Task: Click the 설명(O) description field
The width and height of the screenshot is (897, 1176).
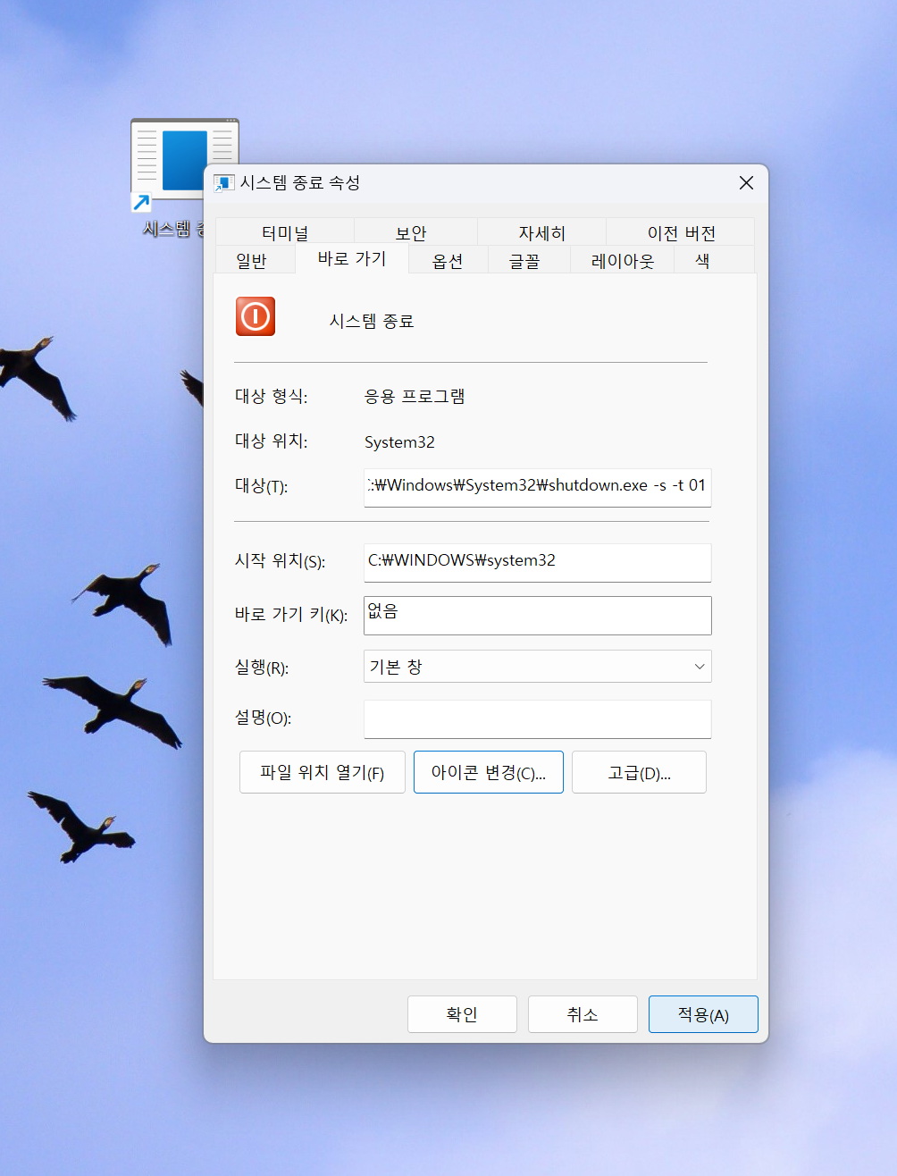Action: (x=537, y=719)
